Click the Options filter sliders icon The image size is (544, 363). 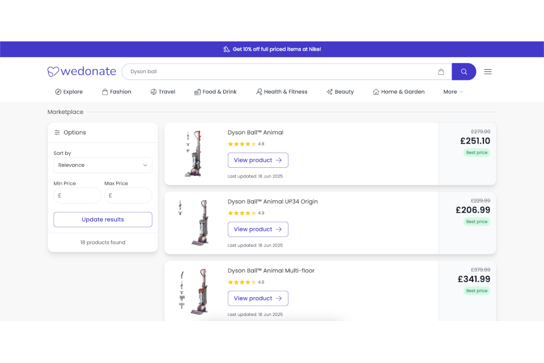57,132
